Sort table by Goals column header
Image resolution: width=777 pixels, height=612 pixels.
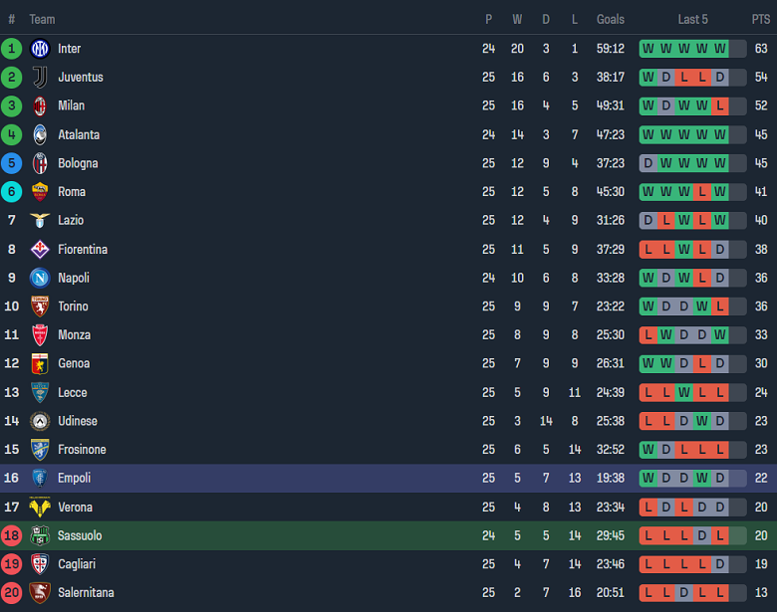click(611, 19)
